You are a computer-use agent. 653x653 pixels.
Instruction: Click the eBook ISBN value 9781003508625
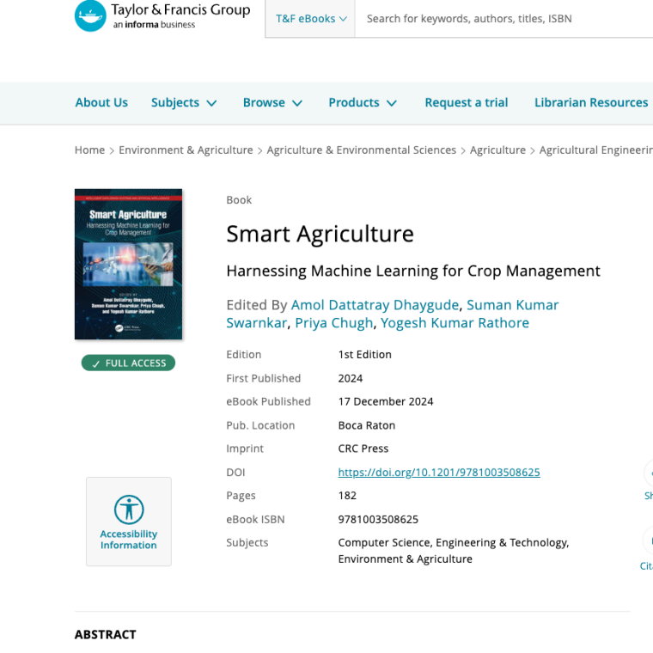(x=378, y=519)
